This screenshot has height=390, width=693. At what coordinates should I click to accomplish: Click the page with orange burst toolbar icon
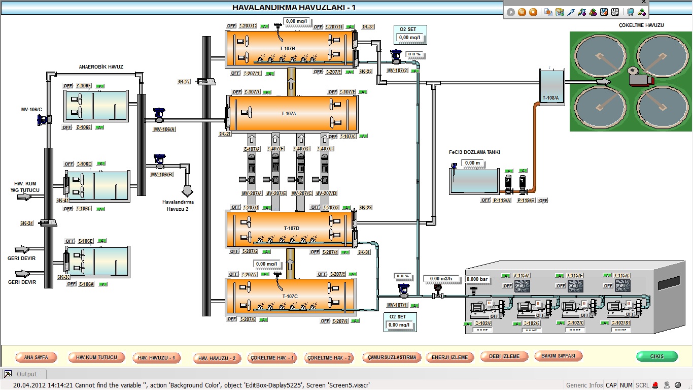click(x=548, y=12)
